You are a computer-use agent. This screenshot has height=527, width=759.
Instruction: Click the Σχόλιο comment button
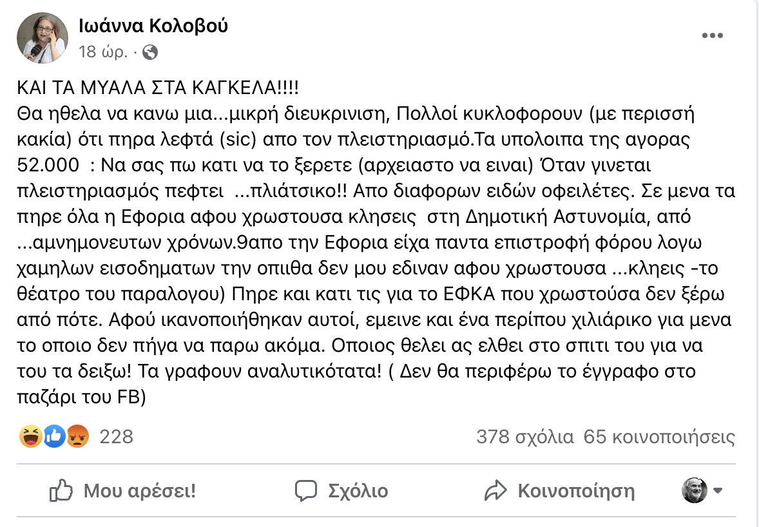pos(341,491)
